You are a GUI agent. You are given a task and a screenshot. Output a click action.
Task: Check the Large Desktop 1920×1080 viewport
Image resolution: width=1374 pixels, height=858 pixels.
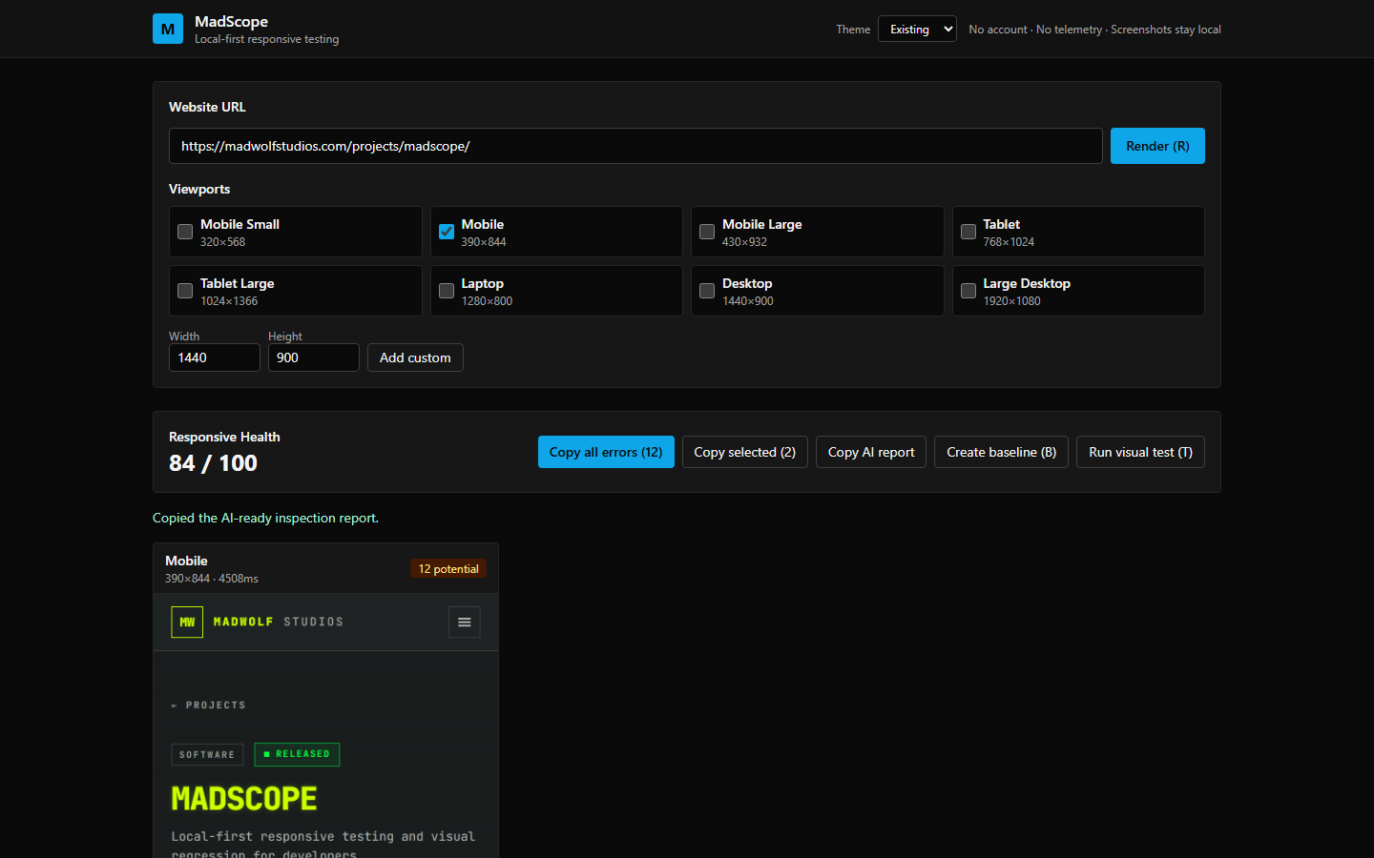pyautogui.click(x=968, y=291)
